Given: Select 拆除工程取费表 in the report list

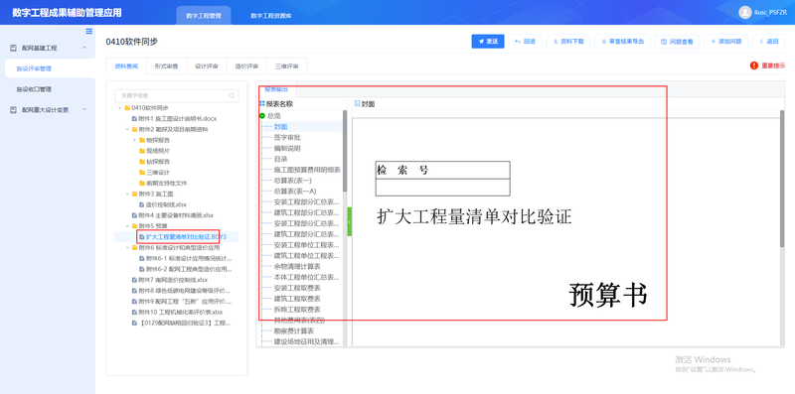Looking at the screenshot, I should (x=297, y=310).
